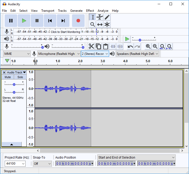Open the 2 (Stereo) recording channels dropdown
The height and width of the screenshot is (174, 189).
pyautogui.click(x=95, y=54)
